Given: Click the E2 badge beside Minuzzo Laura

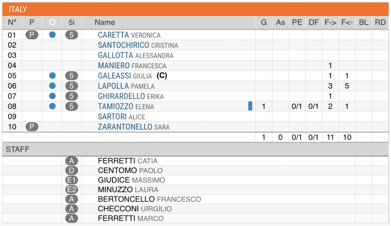Looking at the screenshot, I should [x=71, y=189].
